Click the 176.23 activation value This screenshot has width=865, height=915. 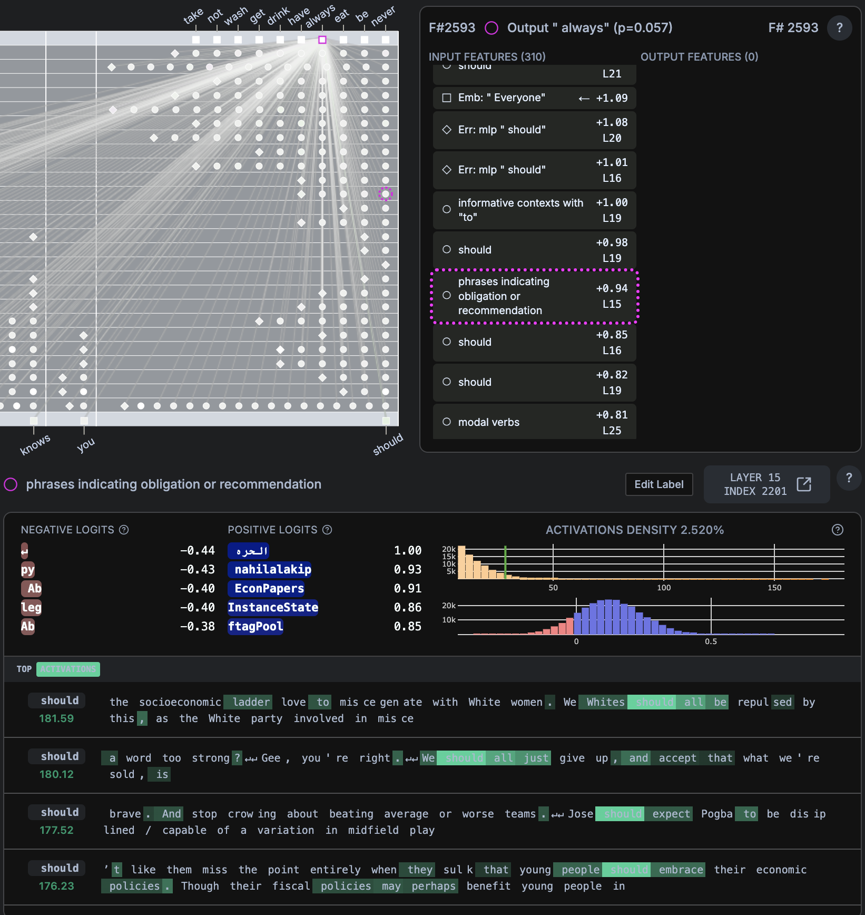click(x=56, y=886)
